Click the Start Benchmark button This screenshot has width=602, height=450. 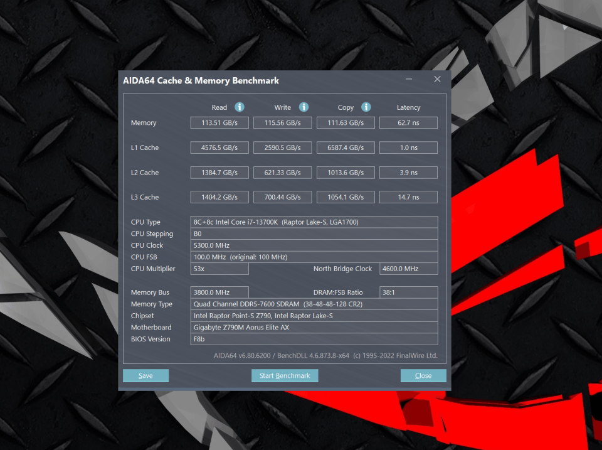coord(285,375)
